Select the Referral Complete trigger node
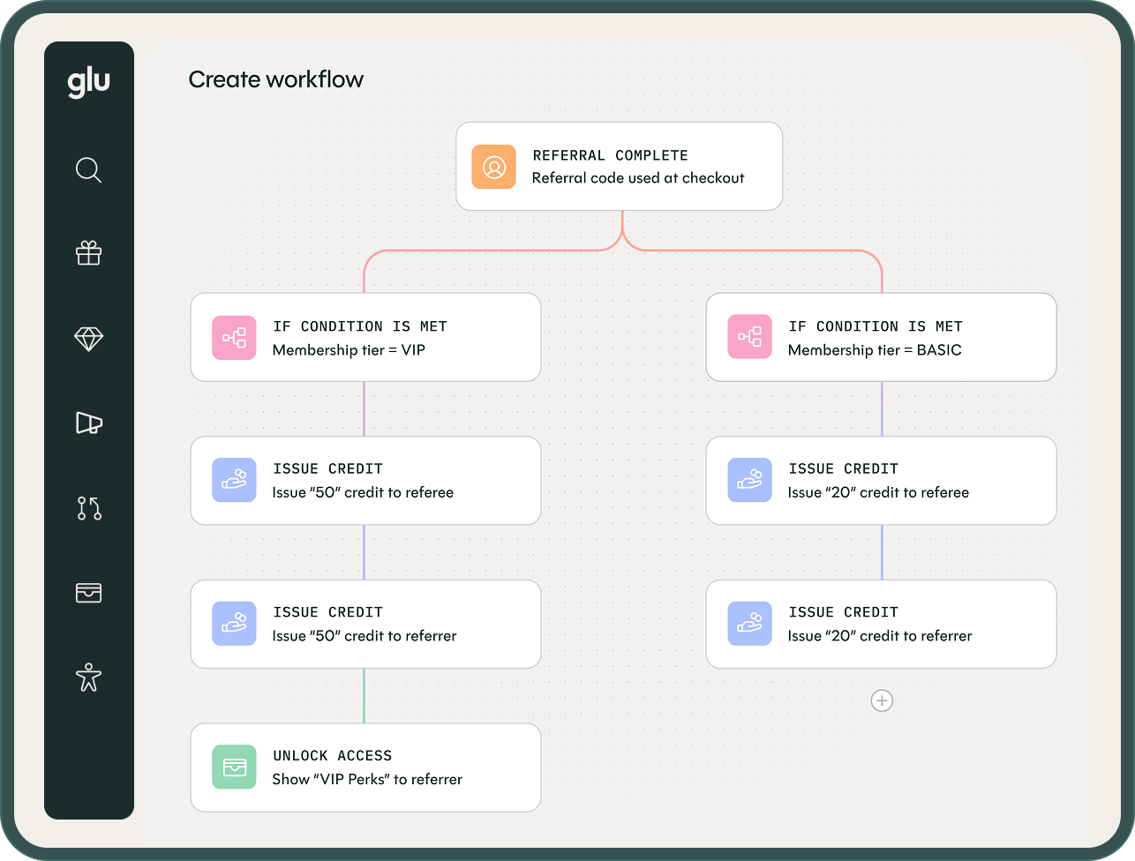1135x861 pixels. (619, 166)
